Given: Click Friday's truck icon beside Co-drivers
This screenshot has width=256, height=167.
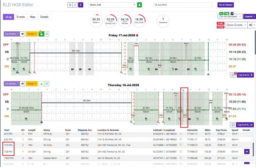Looking at the screenshot, I should (x=22, y=34).
